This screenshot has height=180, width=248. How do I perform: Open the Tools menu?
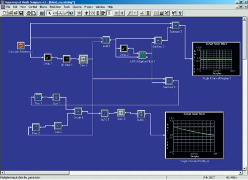66,7
